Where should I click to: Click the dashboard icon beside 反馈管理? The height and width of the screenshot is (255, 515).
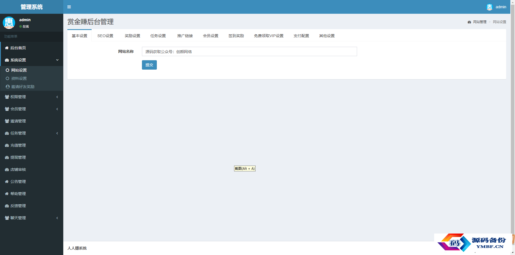[7, 206]
